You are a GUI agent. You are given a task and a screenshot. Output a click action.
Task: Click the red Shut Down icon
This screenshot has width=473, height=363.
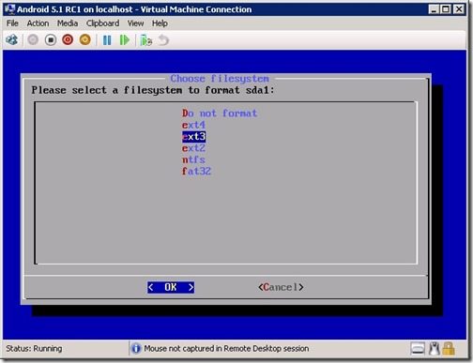pos(68,40)
